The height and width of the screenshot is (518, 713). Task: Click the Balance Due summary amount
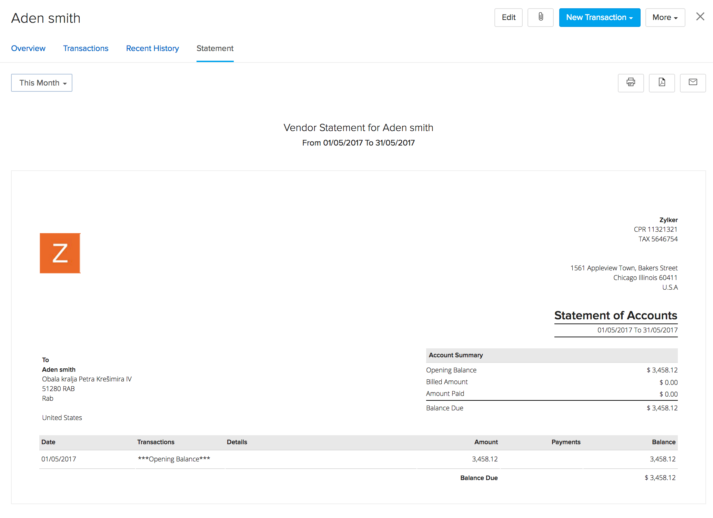[662, 408]
